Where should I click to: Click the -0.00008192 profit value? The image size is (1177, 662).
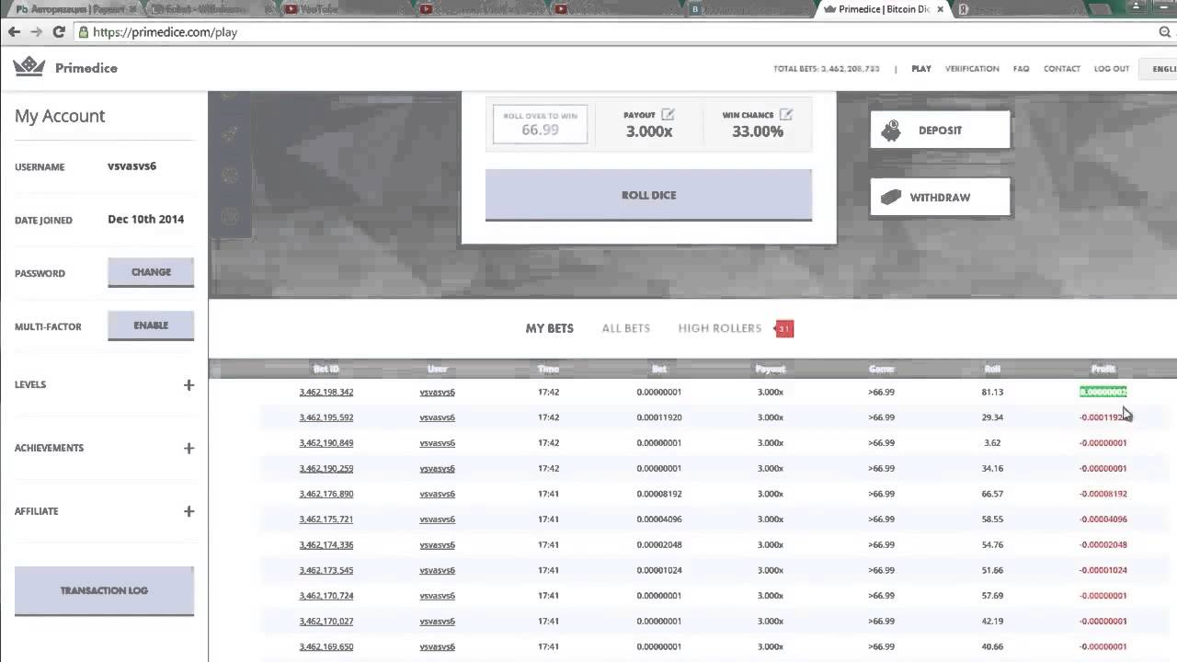pos(1103,494)
